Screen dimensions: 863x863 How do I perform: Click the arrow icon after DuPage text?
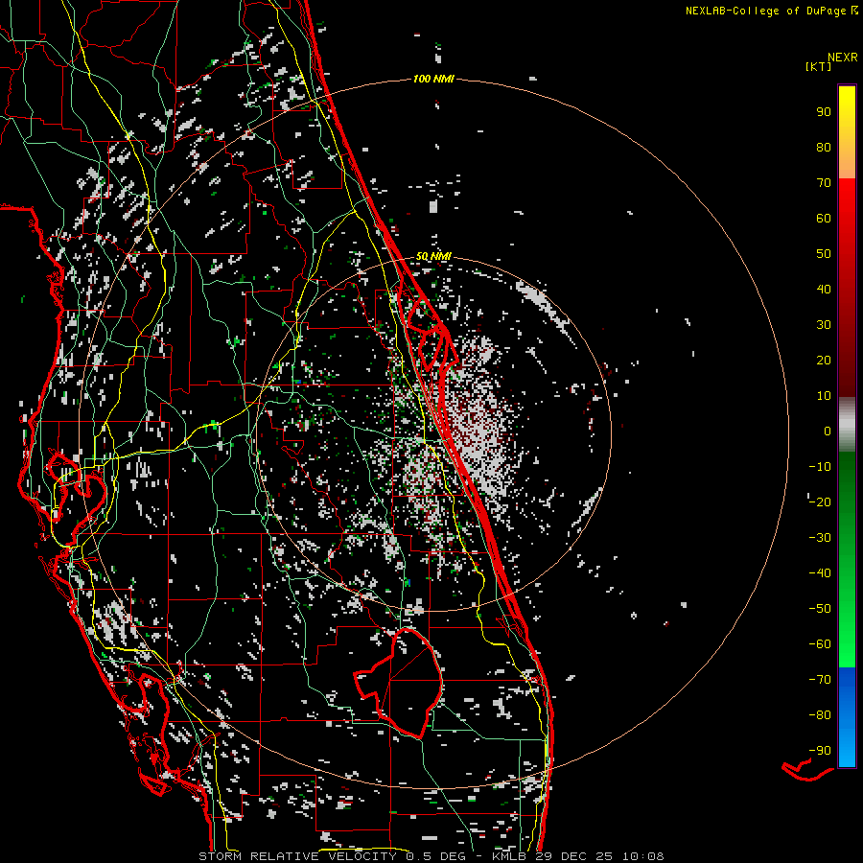click(x=854, y=11)
